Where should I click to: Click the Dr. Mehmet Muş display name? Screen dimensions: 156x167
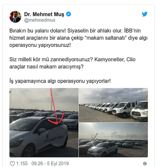tap(44, 14)
